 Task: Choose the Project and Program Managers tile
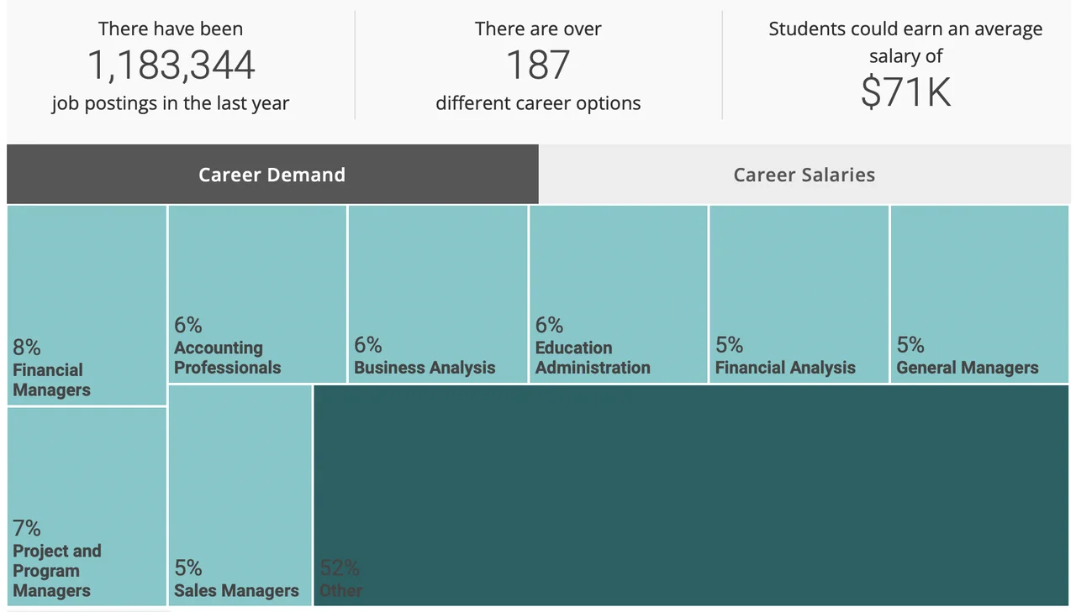(x=87, y=506)
